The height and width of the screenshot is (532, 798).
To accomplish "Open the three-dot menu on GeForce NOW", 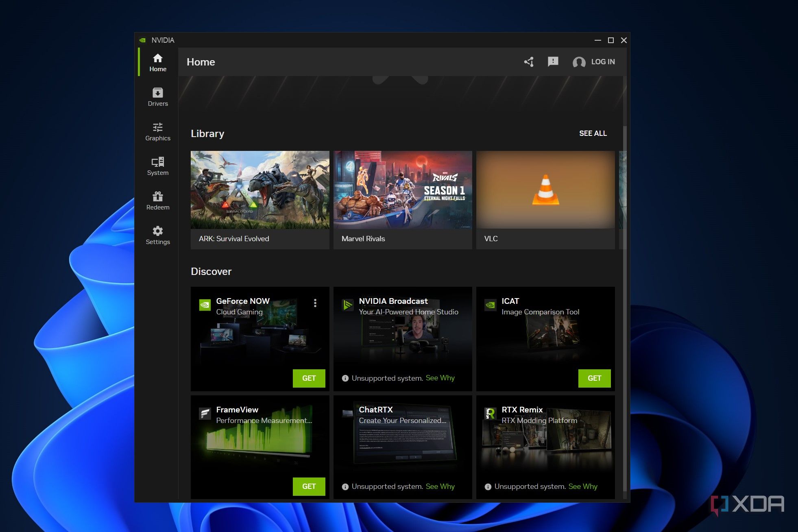I will (315, 303).
